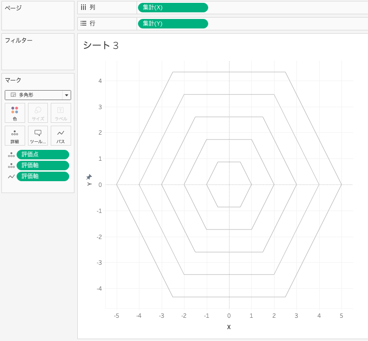
Task: Click the サイズ (Size) marks button
Action: tap(38, 113)
